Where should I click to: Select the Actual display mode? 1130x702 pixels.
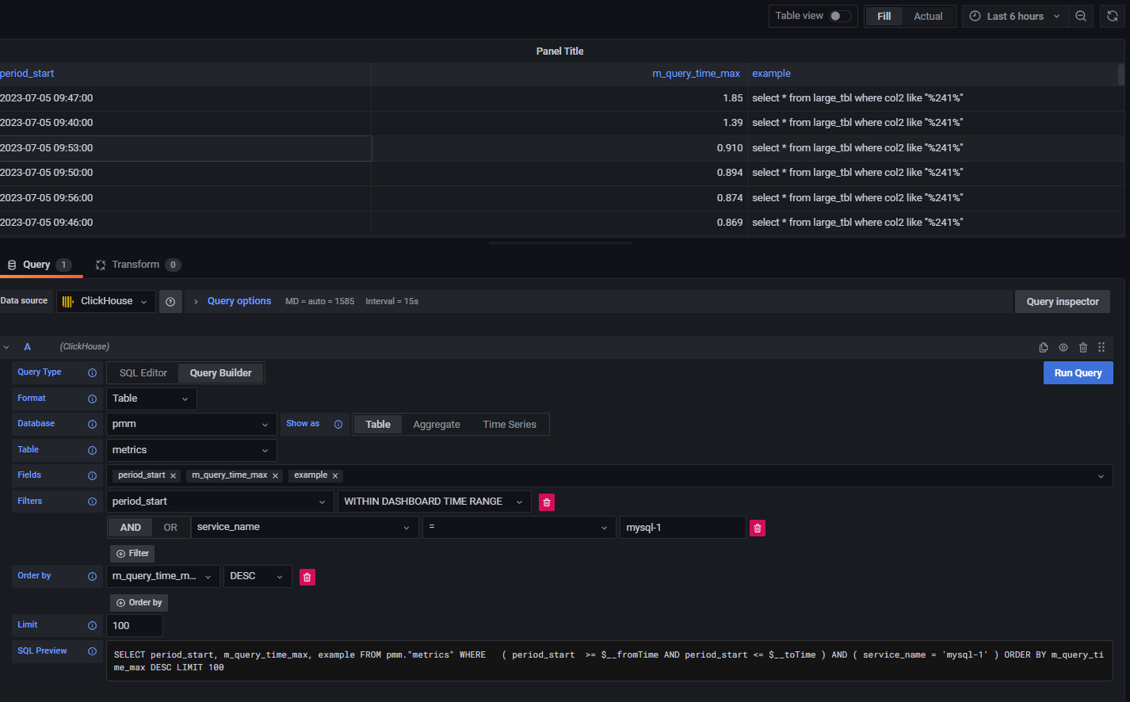click(x=928, y=16)
